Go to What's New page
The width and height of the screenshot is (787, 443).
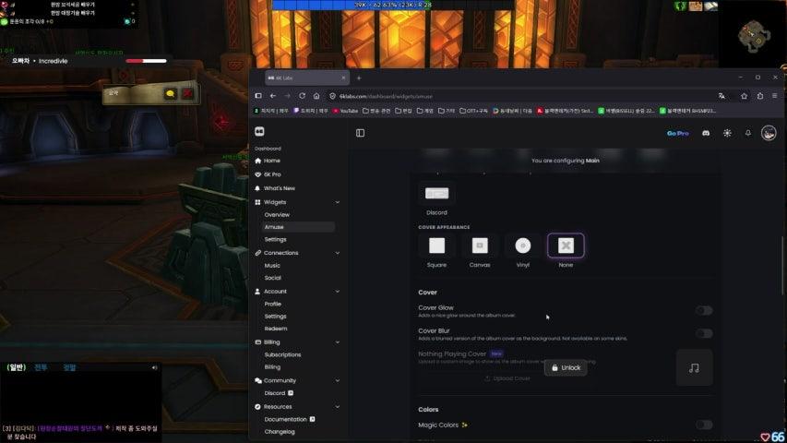[279, 188]
